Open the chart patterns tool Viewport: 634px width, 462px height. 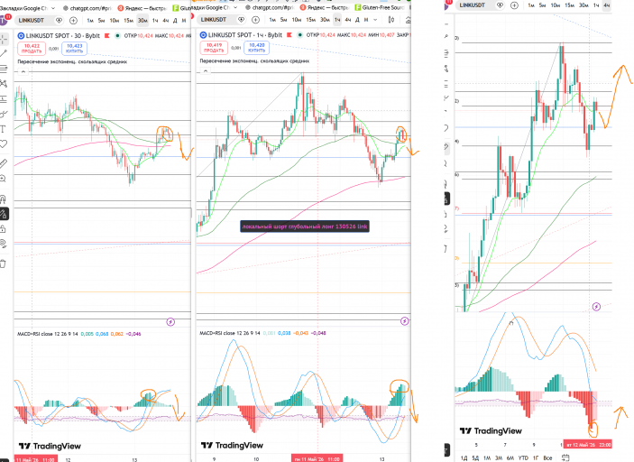coord(4,84)
